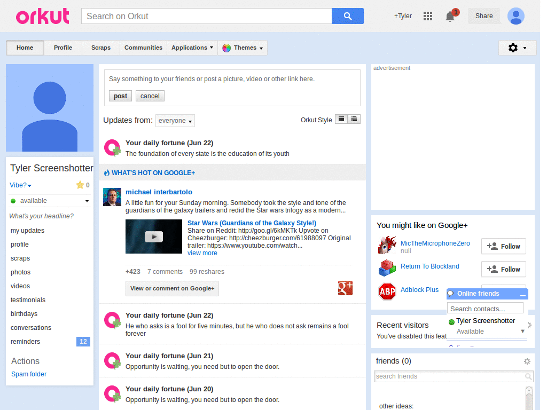Open Star Wars Guardians video link
The image size is (547, 410).
point(252,223)
